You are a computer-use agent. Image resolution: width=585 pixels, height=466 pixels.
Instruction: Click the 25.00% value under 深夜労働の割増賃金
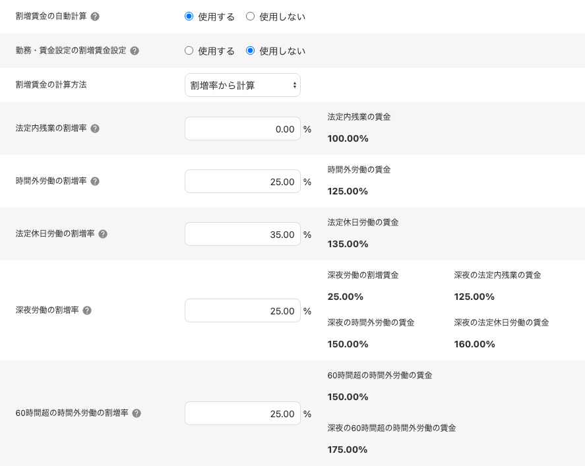(x=346, y=297)
